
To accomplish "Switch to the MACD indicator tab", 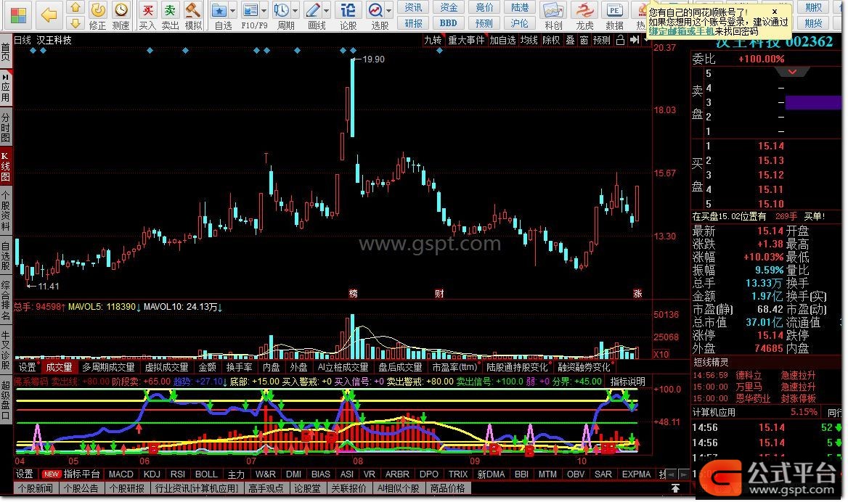I will pyautogui.click(x=121, y=474).
